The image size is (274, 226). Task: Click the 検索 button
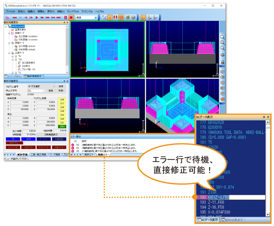pyautogui.click(x=61, y=86)
